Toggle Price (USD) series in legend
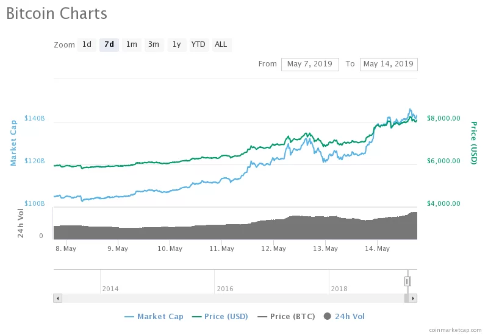 pos(221,316)
